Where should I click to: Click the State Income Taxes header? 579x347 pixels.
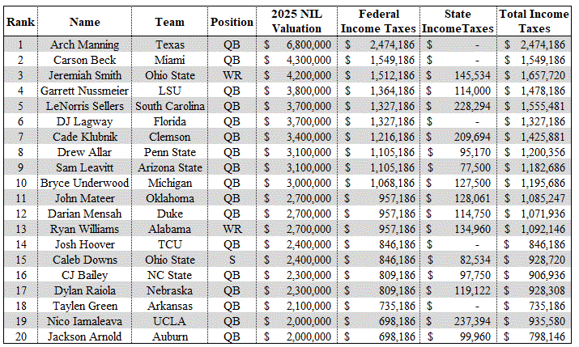(x=458, y=22)
